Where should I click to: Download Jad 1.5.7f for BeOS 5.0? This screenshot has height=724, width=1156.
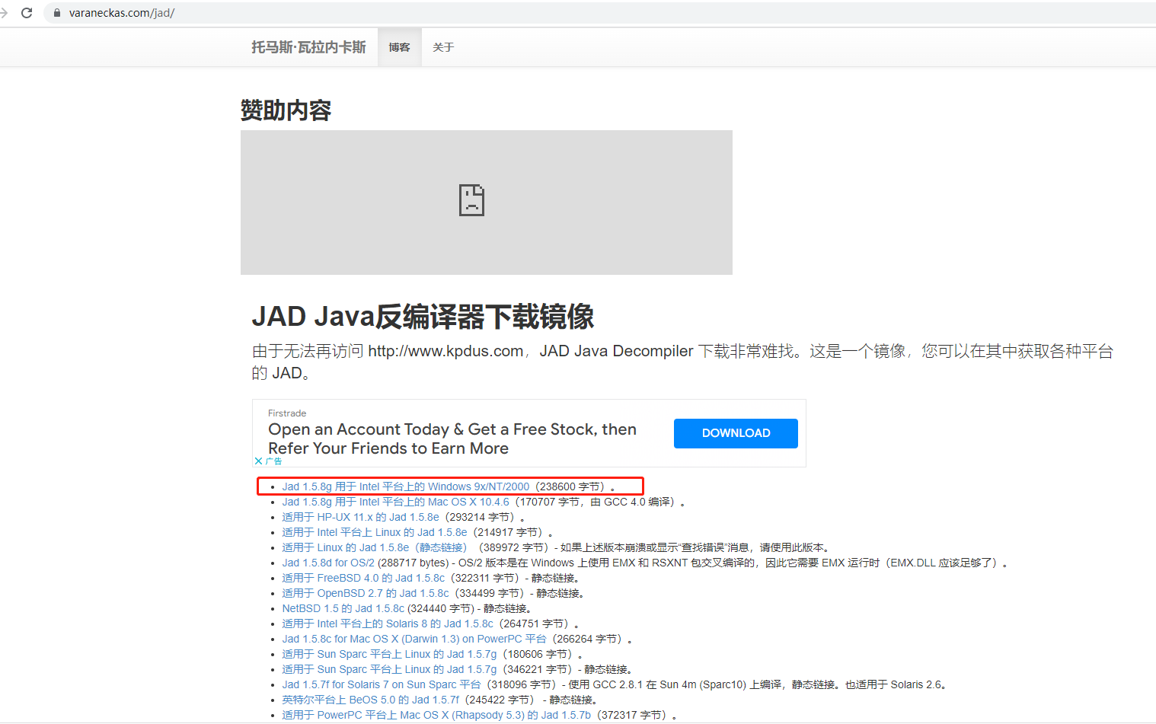pos(371,700)
